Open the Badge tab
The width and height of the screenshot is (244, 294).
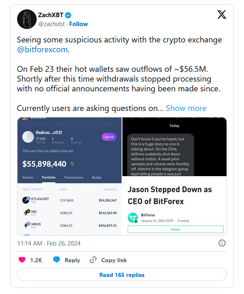coord(97,177)
